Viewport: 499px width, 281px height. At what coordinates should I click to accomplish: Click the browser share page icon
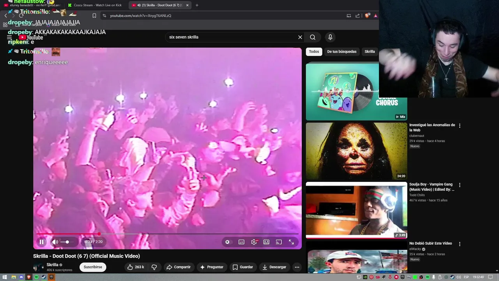[x=357, y=16]
